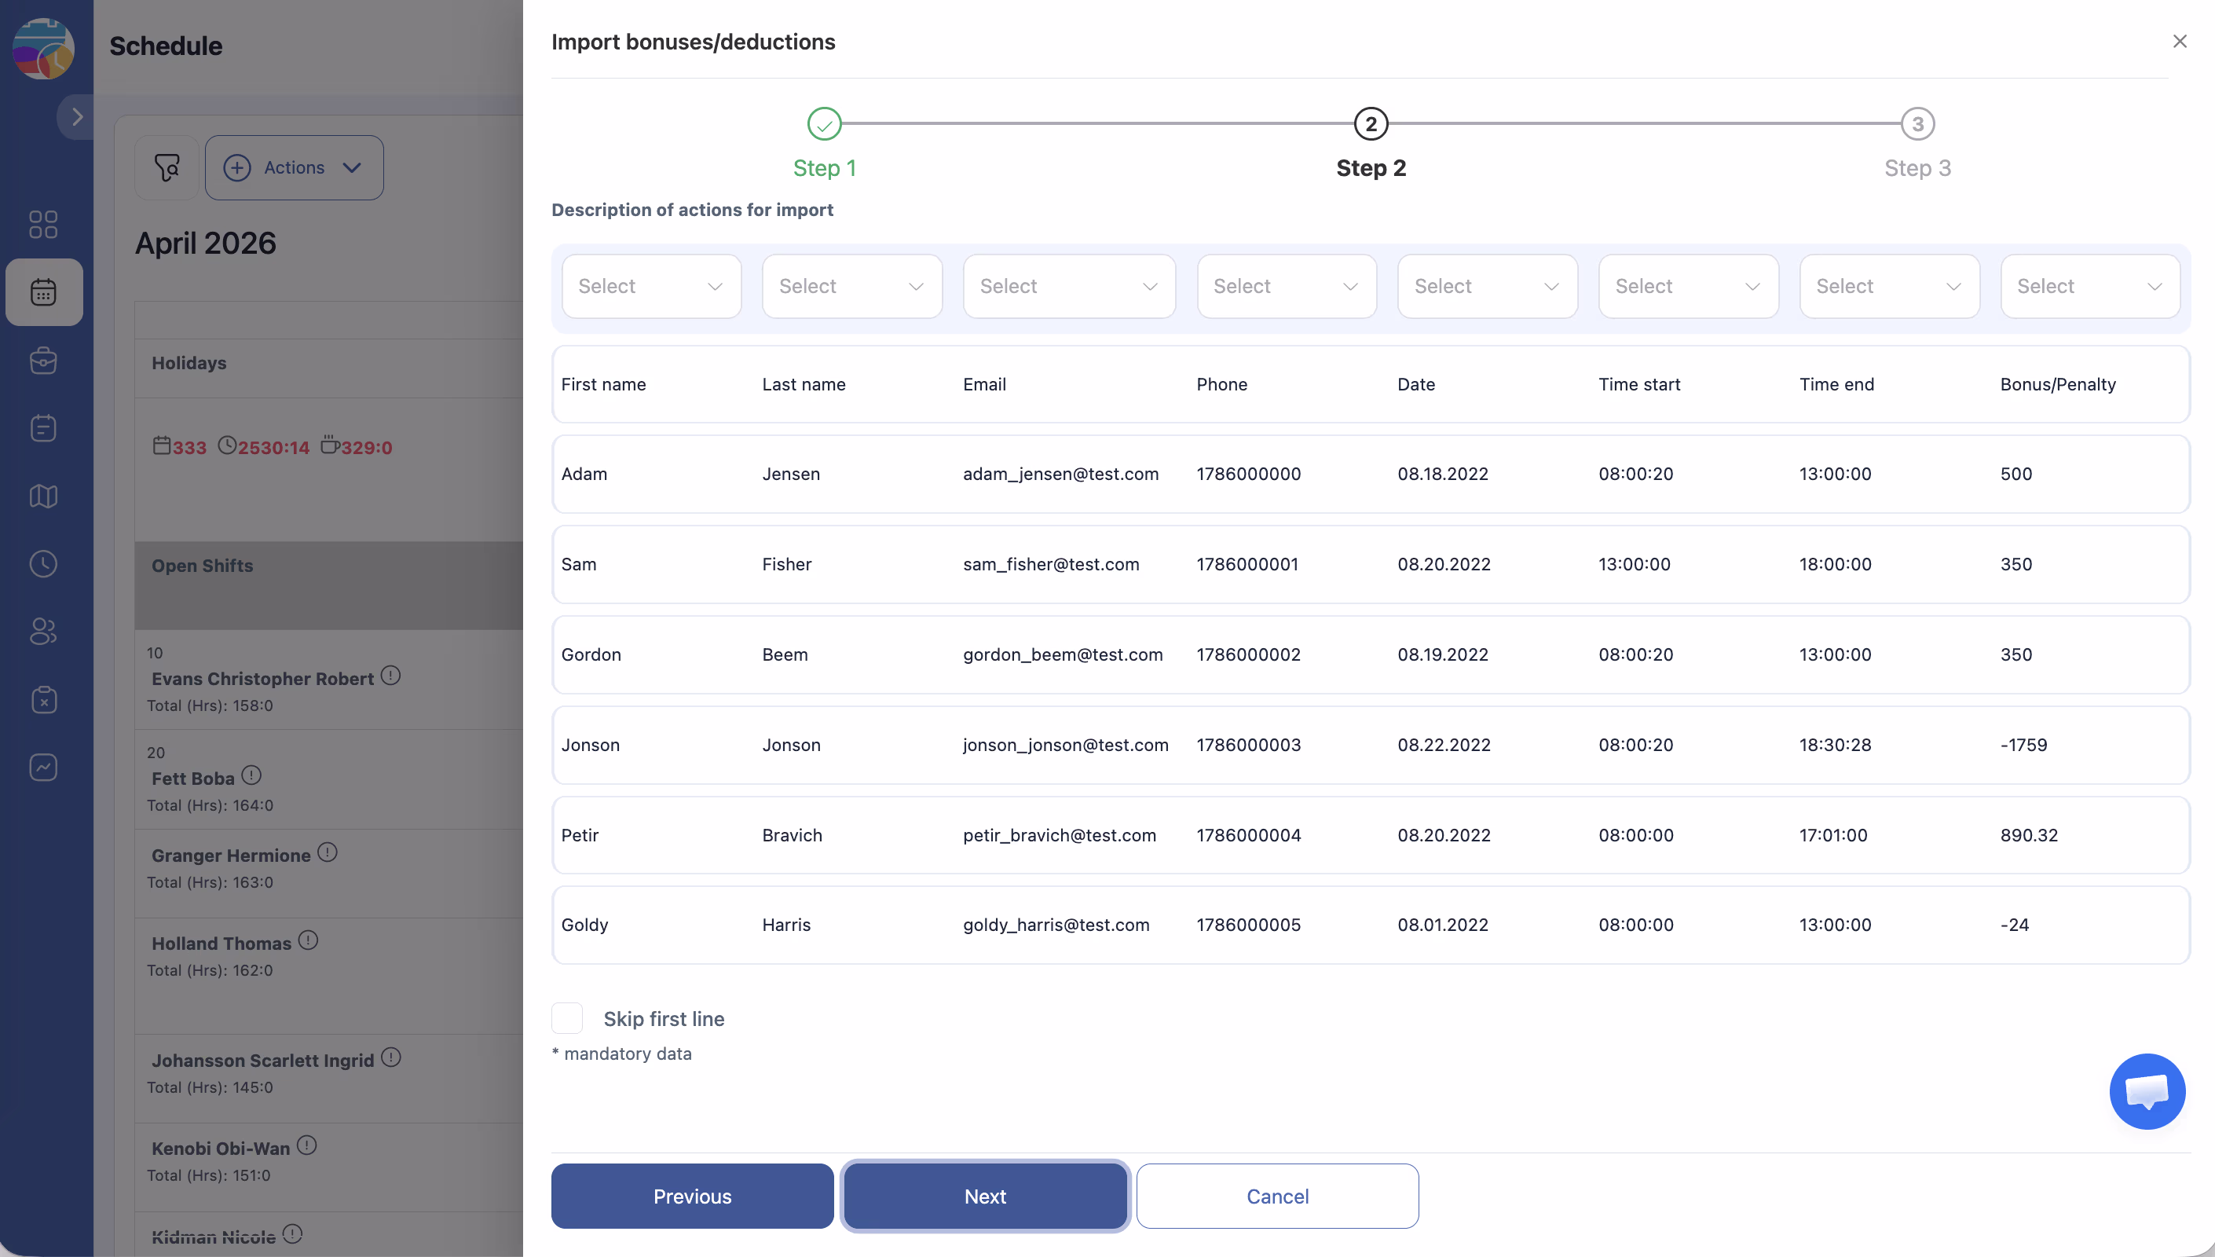Viewport: 2215px width, 1257px height.
Task: Open Select dropdown above Email column
Action: [1068, 287]
